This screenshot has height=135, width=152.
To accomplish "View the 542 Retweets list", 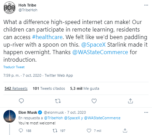I will 16,88.
